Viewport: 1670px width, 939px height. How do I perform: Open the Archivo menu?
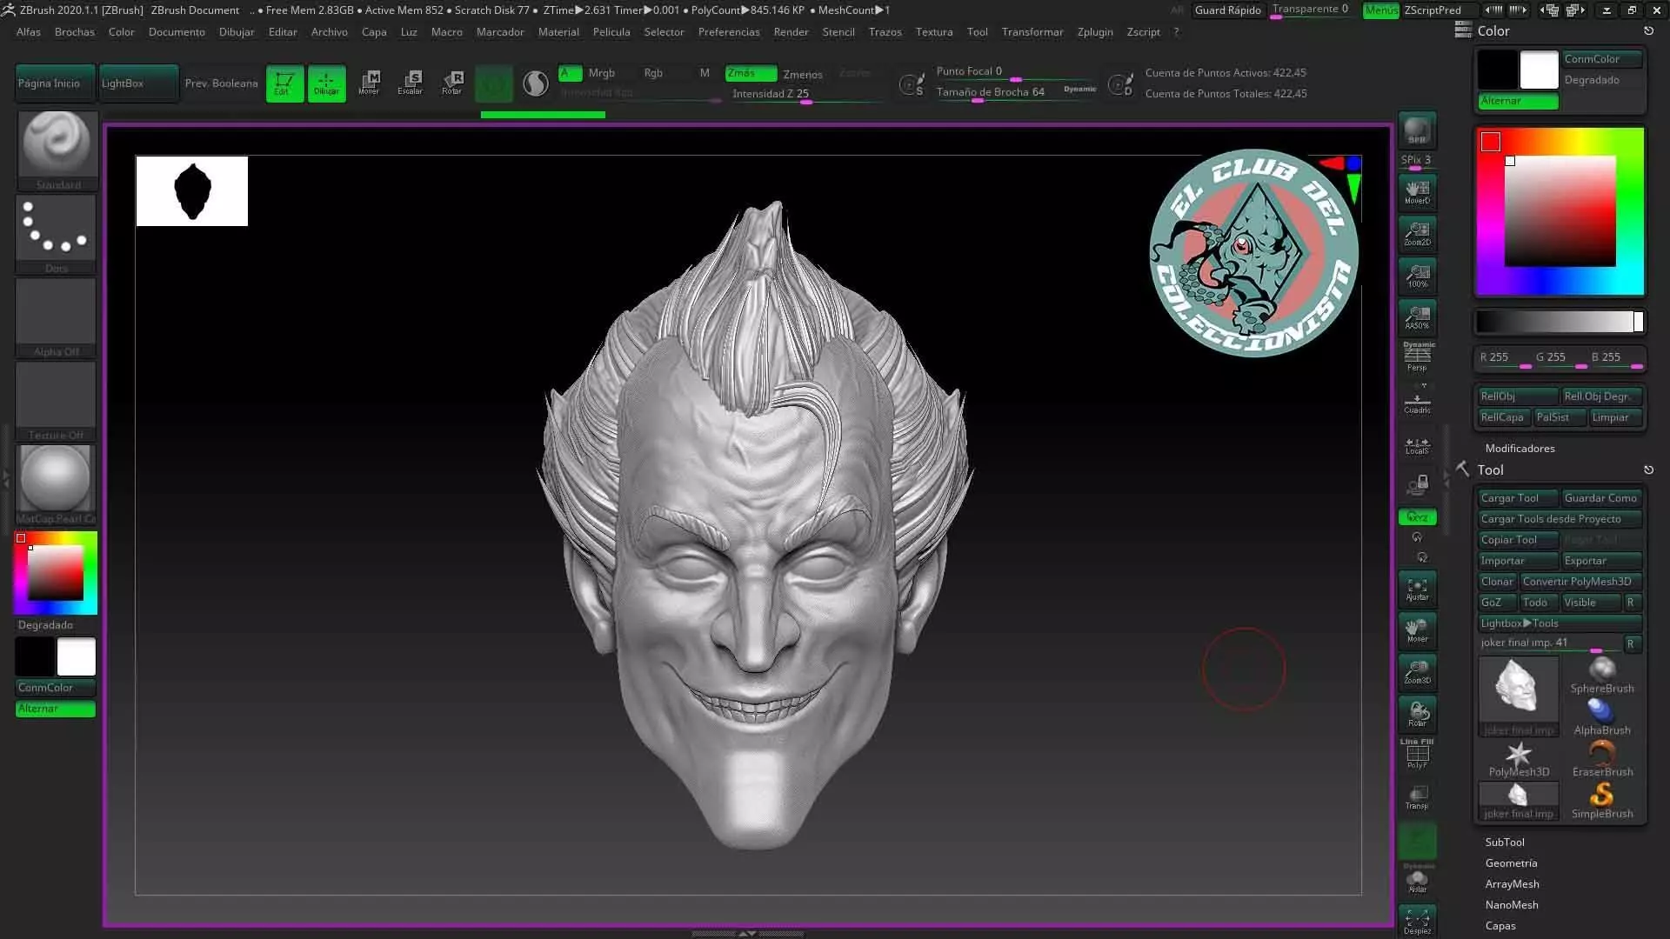329,32
